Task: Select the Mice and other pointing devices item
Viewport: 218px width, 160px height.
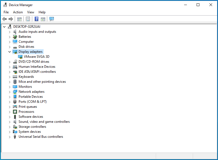Action: (x=42, y=82)
